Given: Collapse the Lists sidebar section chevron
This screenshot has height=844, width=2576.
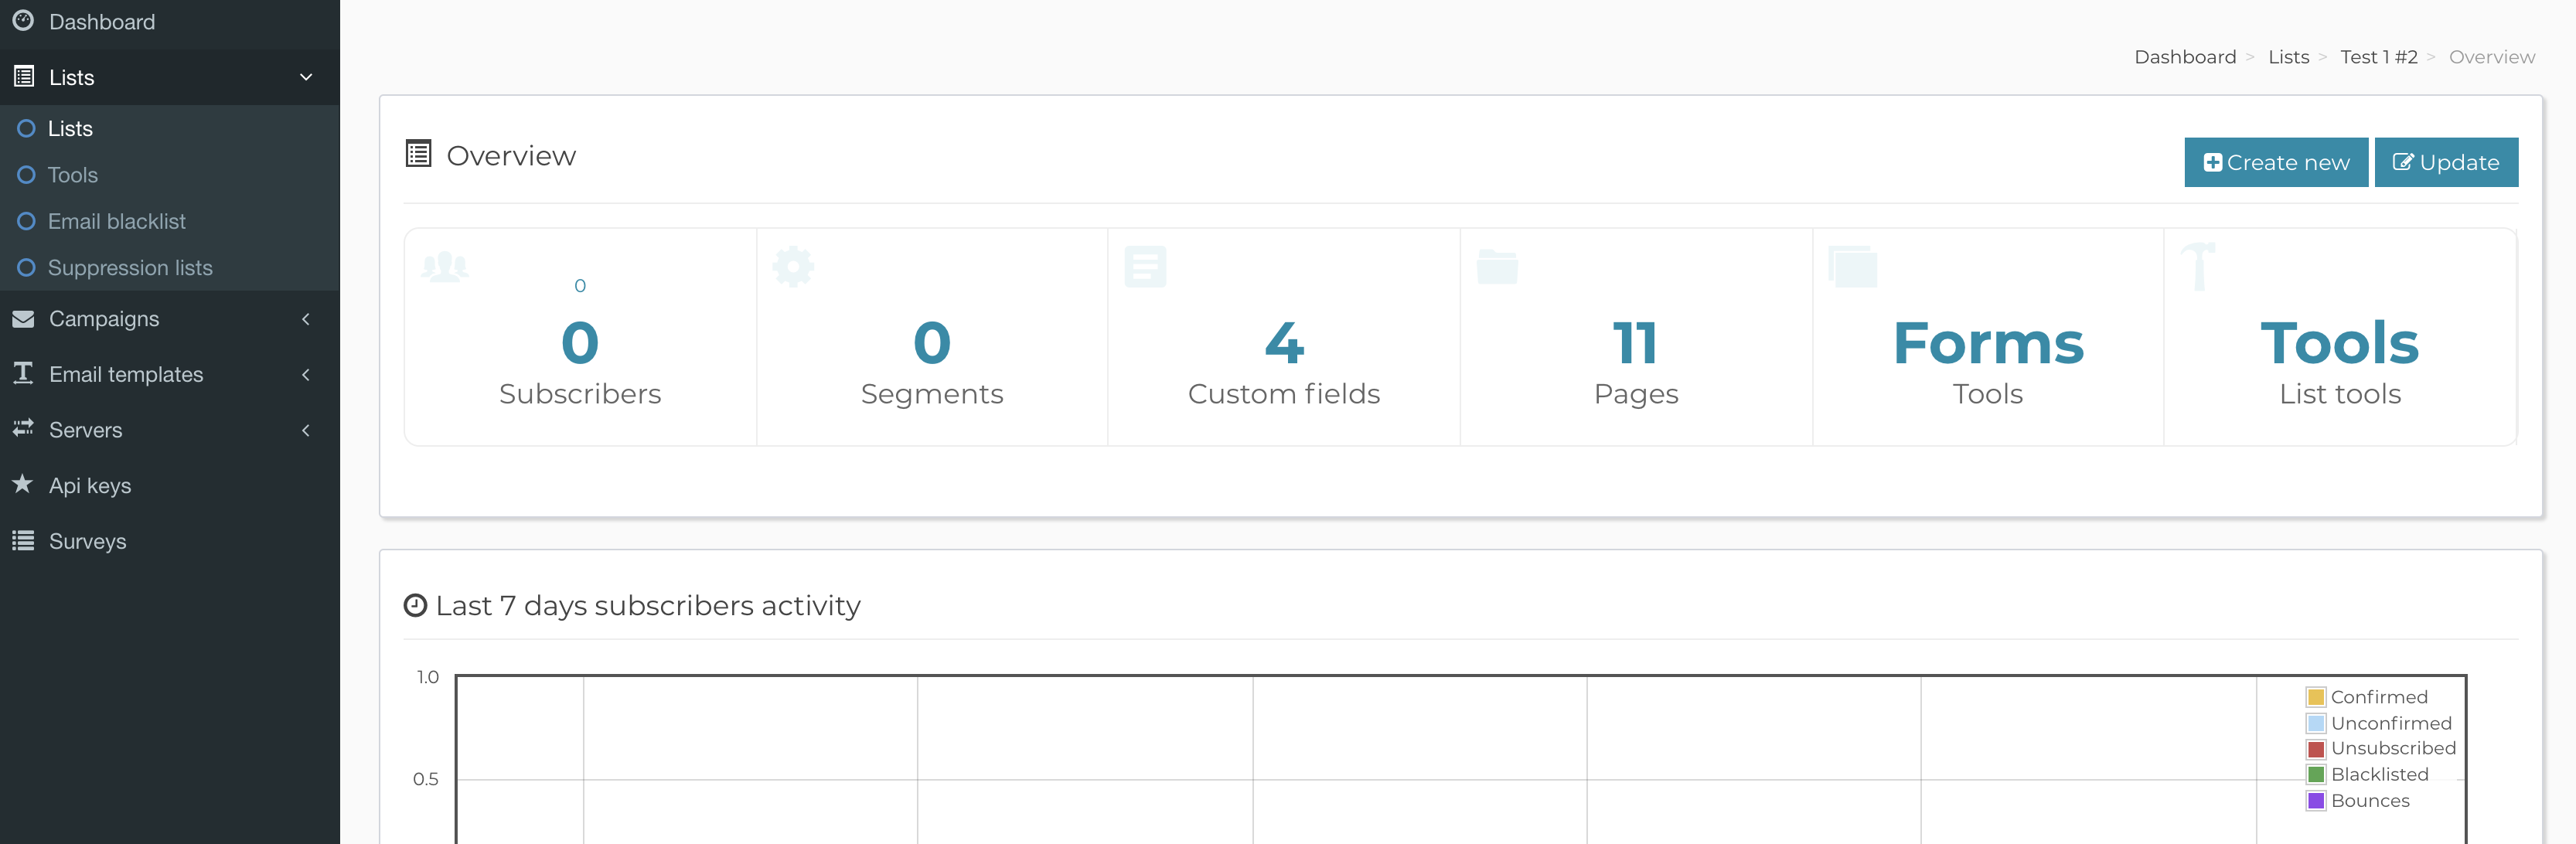Looking at the screenshot, I should pyautogui.click(x=306, y=76).
